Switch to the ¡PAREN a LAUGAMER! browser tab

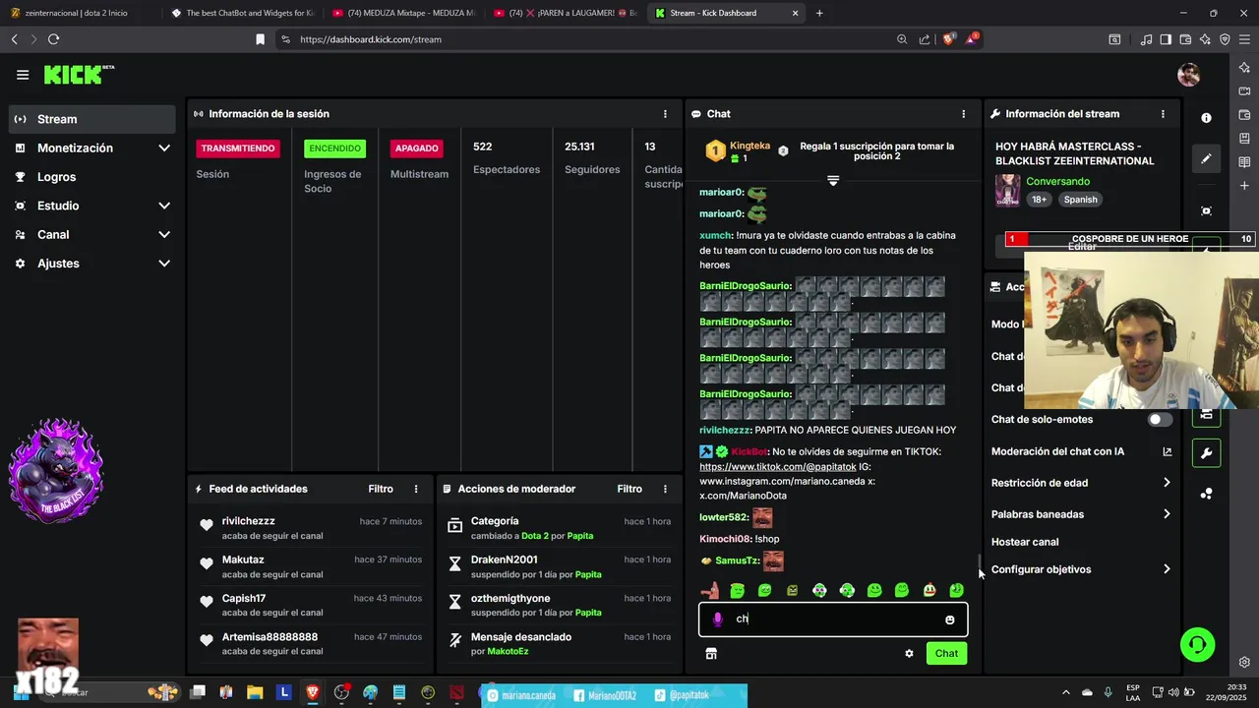(x=566, y=13)
